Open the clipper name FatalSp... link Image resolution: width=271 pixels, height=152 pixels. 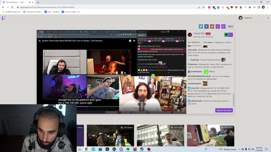coord(228,42)
